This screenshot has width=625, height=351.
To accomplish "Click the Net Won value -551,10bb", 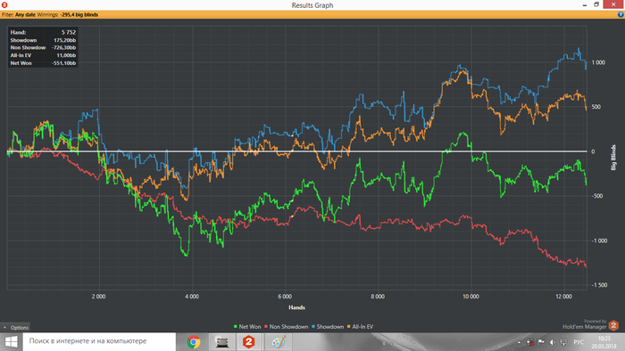I will click(63, 63).
